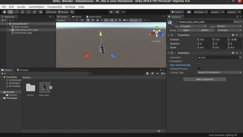This screenshot has height=137, width=243.
Task: Step one frame forward
Action: tap(123, 12)
